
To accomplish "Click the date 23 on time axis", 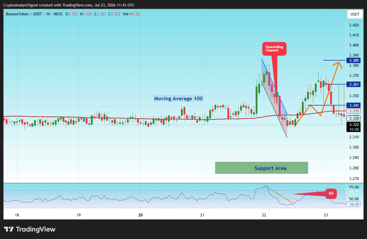I will pos(326,215).
